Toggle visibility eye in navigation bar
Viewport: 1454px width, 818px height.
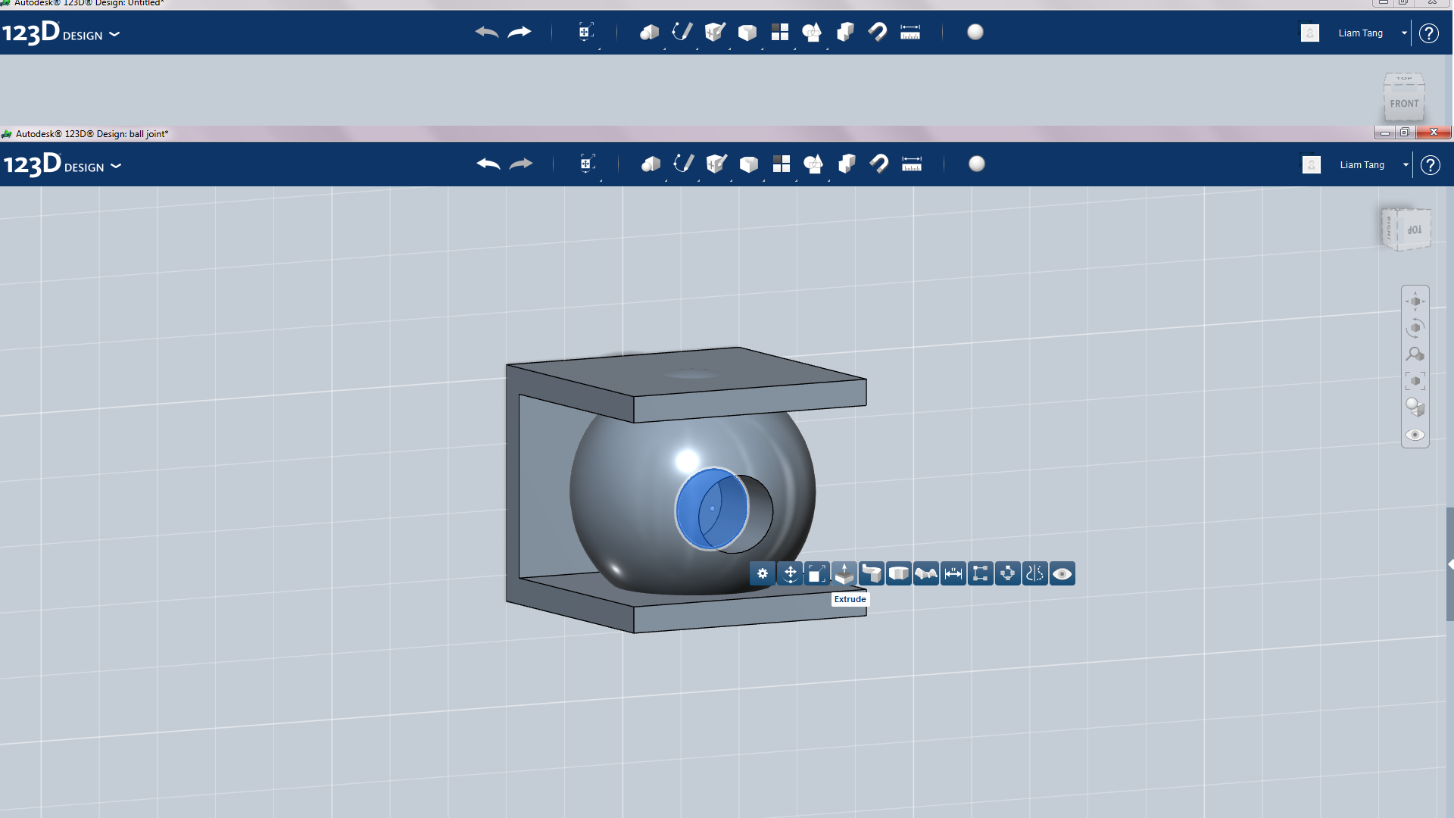[1415, 435]
